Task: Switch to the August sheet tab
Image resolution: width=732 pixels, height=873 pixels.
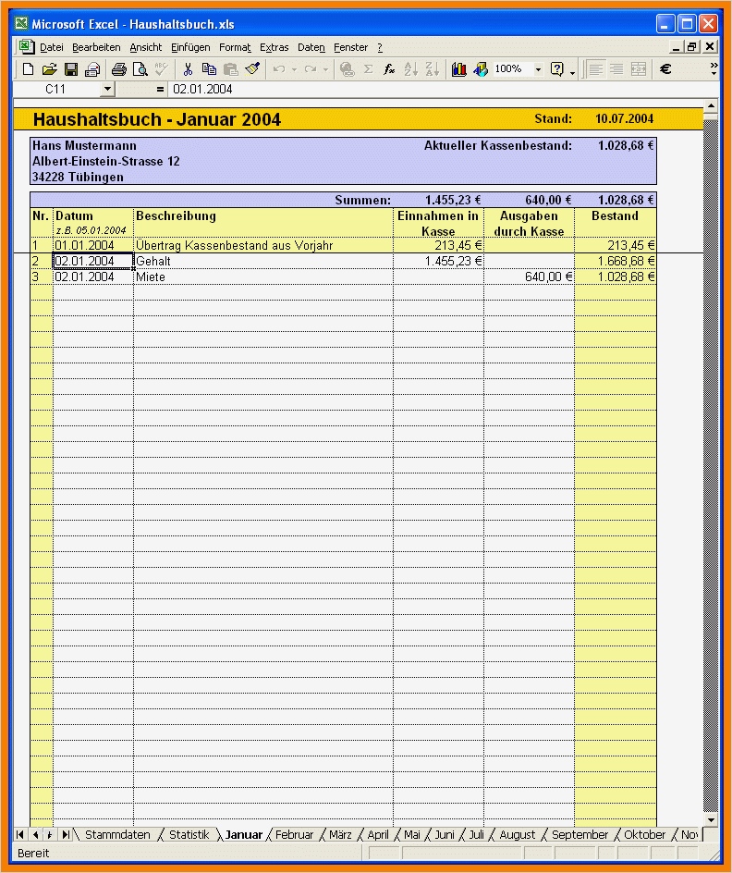Action: pos(518,834)
